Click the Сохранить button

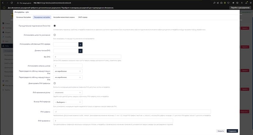pos(232,131)
